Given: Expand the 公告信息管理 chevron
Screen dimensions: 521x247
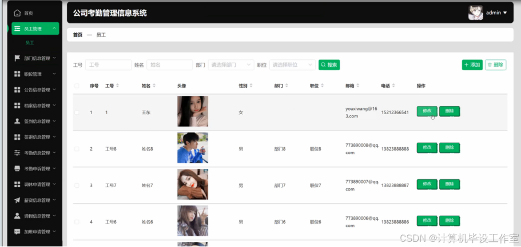Looking at the screenshot, I should [54, 89].
